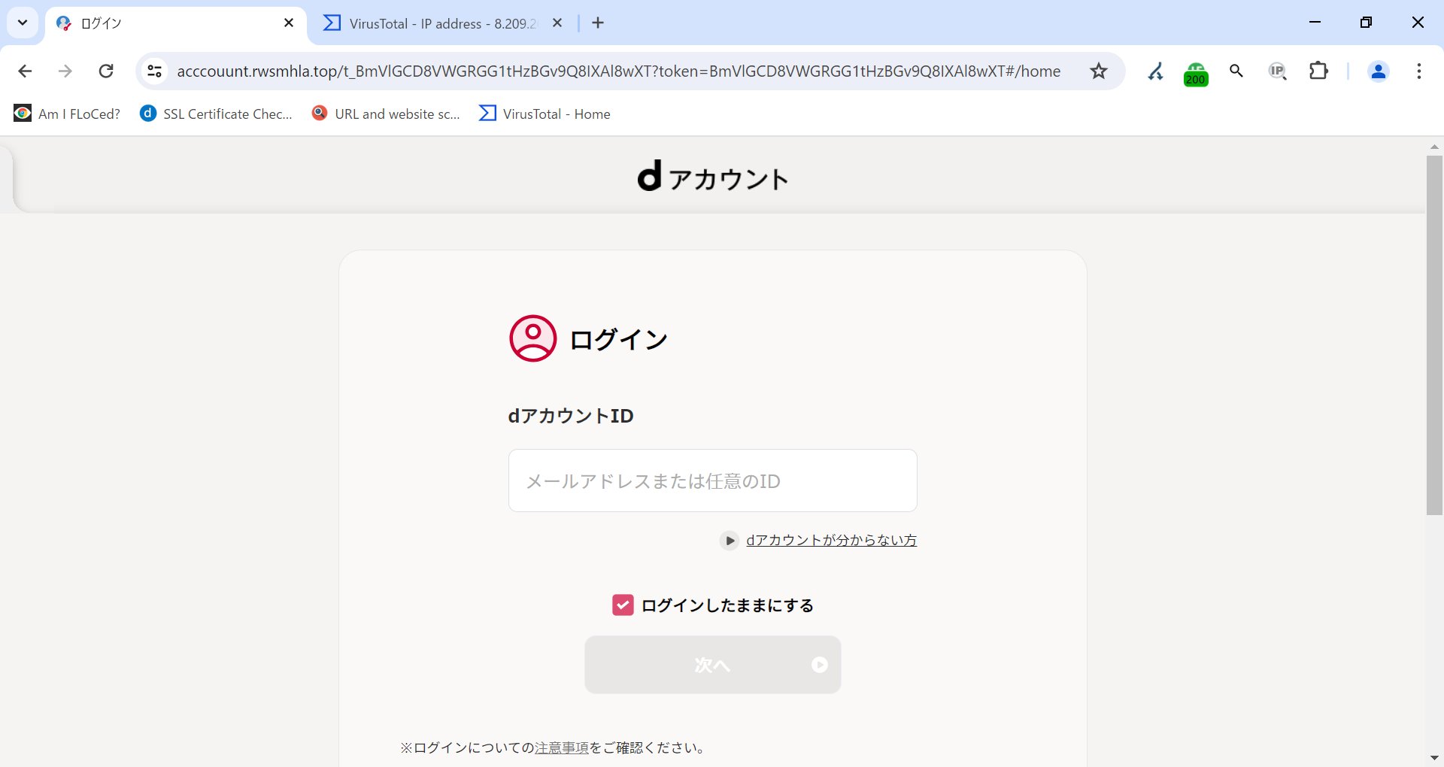Focus the dアカウントID input field

click(713, 481)
